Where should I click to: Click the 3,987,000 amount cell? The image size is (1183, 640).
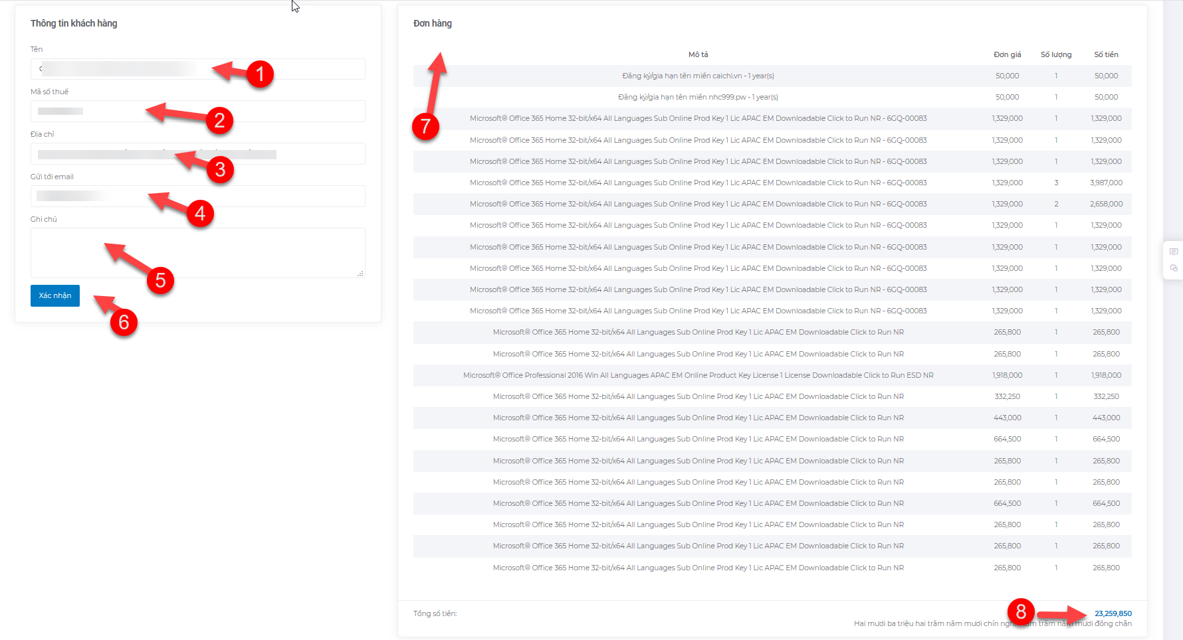(x=1107, y=183)
